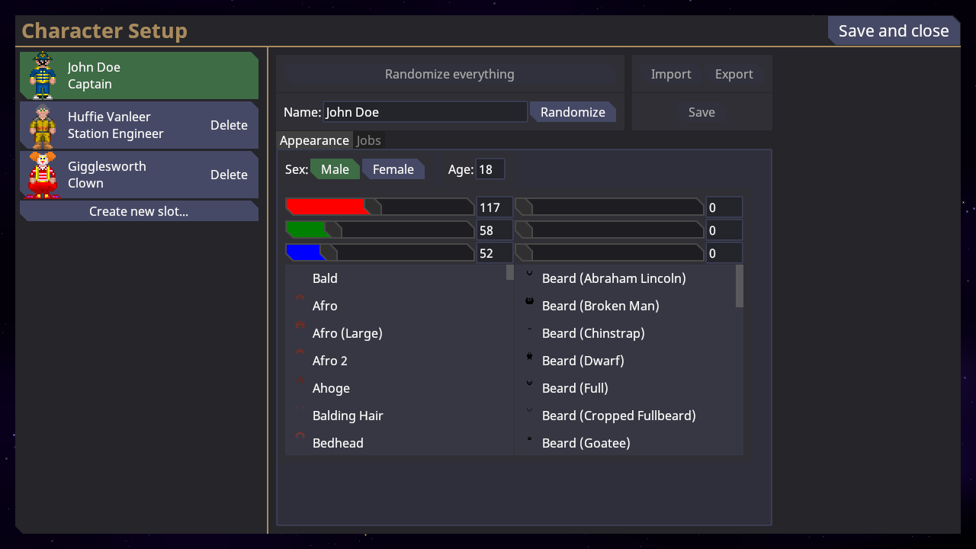Open the Appearance tab

(x=313, y=140)
